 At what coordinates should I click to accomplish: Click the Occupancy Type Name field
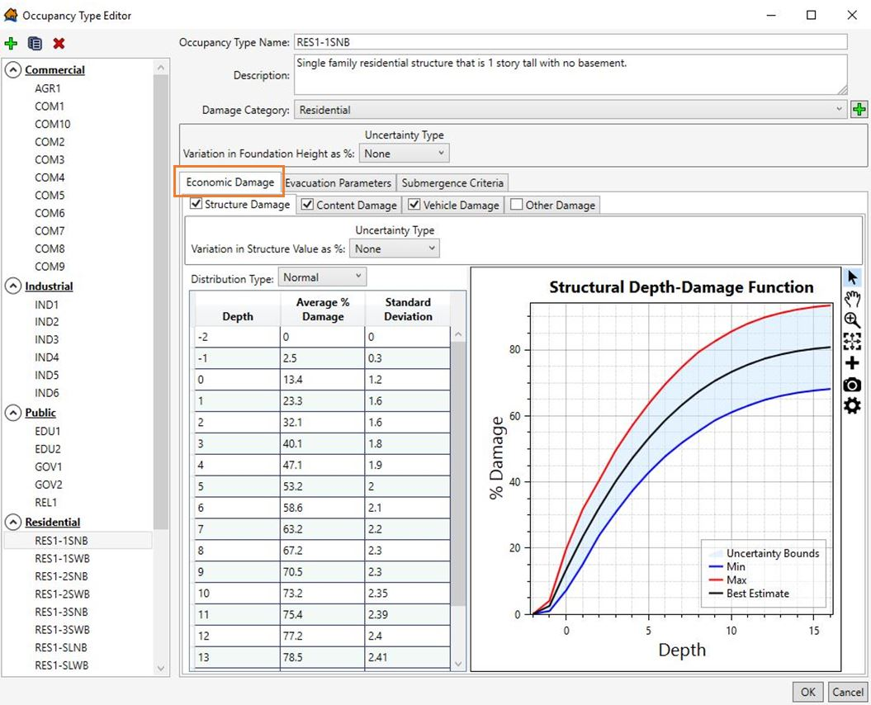(570, 42)
